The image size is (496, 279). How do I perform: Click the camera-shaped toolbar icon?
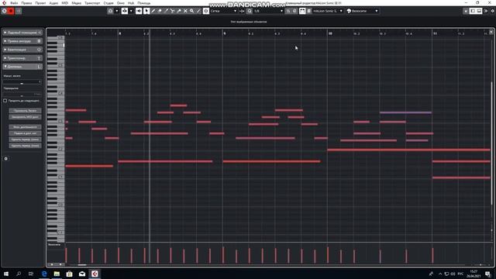coord(110,11)
